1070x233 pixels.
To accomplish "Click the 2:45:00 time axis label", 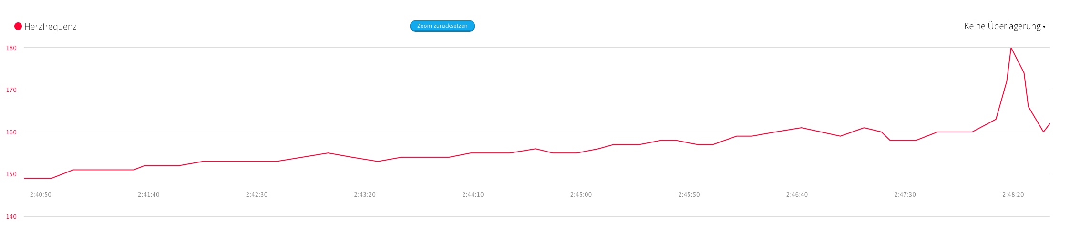I will coord(581,195).
